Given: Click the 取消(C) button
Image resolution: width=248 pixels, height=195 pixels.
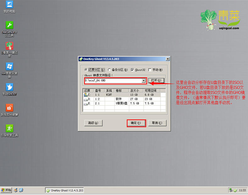Looking at the screenshot, I should (157, 123).
